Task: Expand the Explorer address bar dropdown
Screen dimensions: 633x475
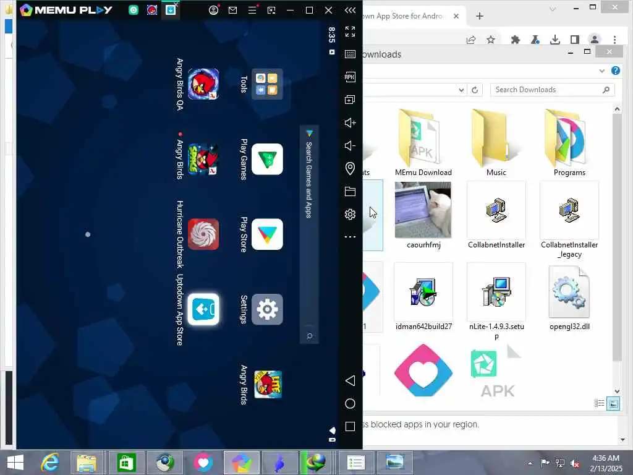Action: coord(461,90)
